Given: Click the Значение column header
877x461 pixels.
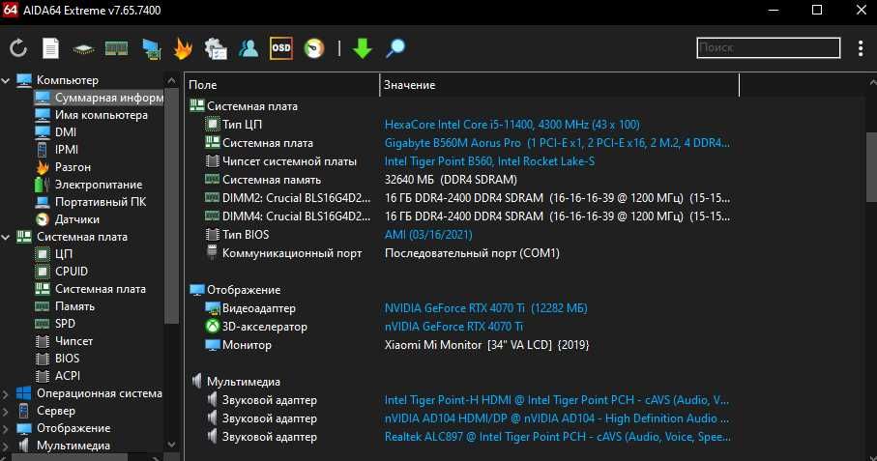Looking at the screenshot, I should point(559,85).
